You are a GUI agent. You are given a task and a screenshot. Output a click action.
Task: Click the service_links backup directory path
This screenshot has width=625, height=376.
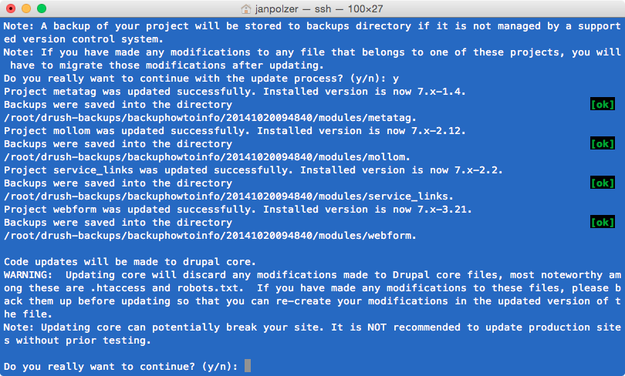(x=228, y=196)
